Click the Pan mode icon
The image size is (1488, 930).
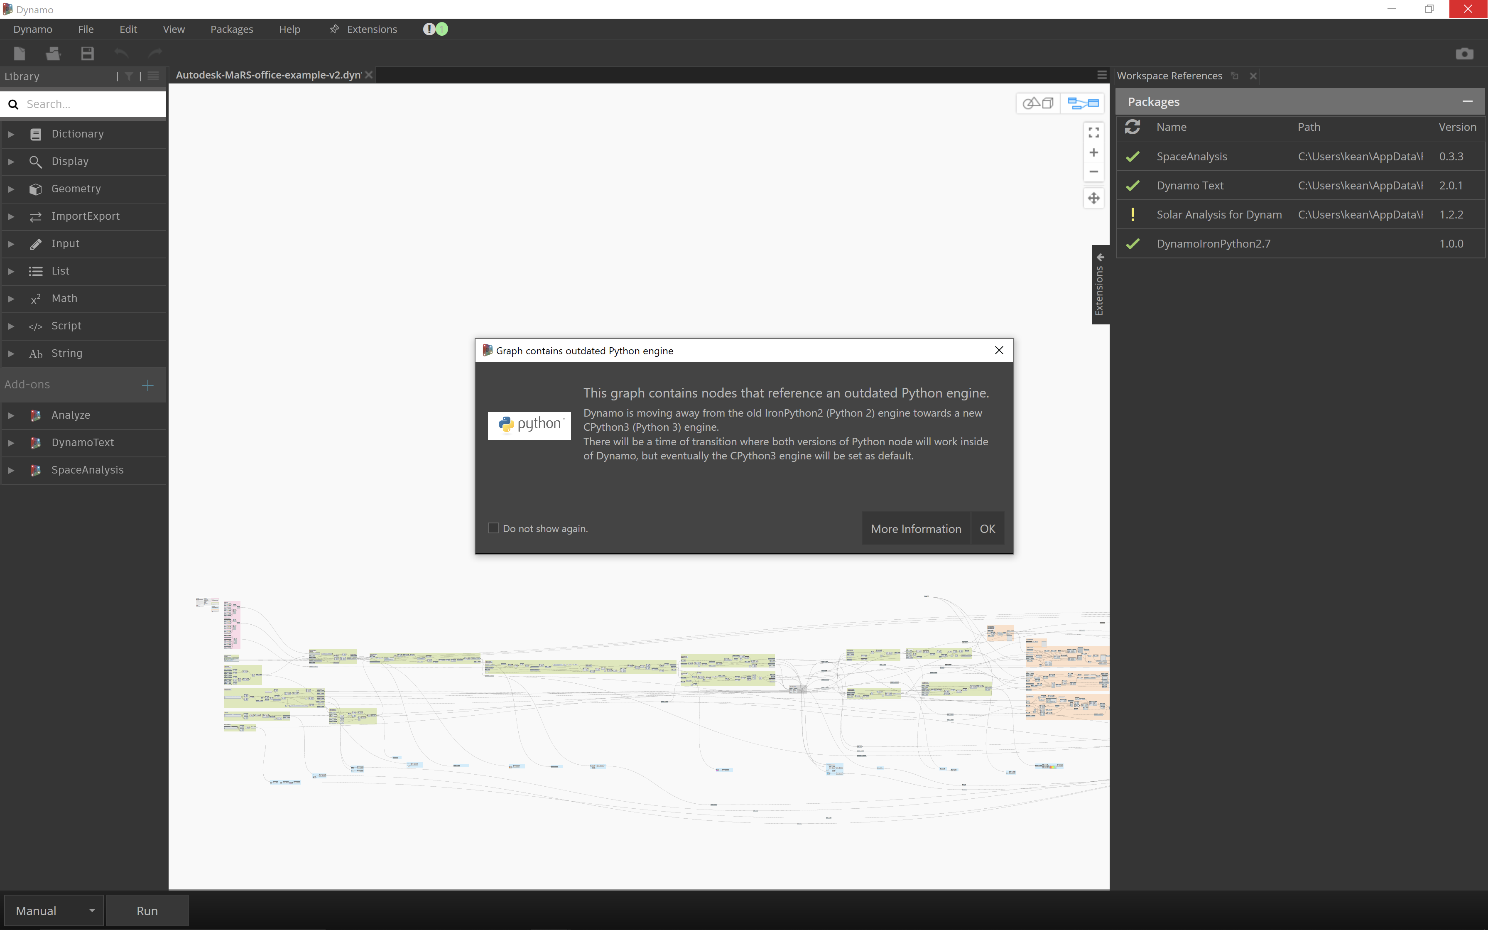1093,198
